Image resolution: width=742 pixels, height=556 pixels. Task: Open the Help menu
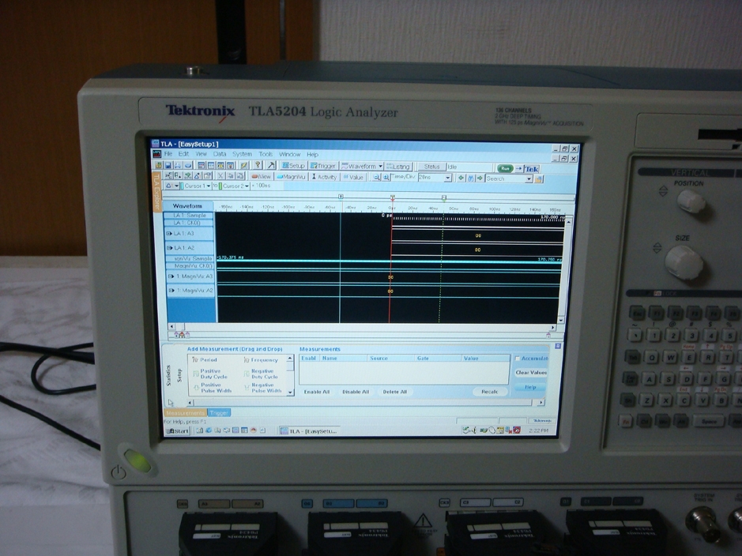(x=312, y=155)
